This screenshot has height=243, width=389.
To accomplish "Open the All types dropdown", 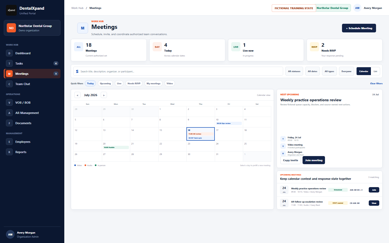I will pos(329,71).
